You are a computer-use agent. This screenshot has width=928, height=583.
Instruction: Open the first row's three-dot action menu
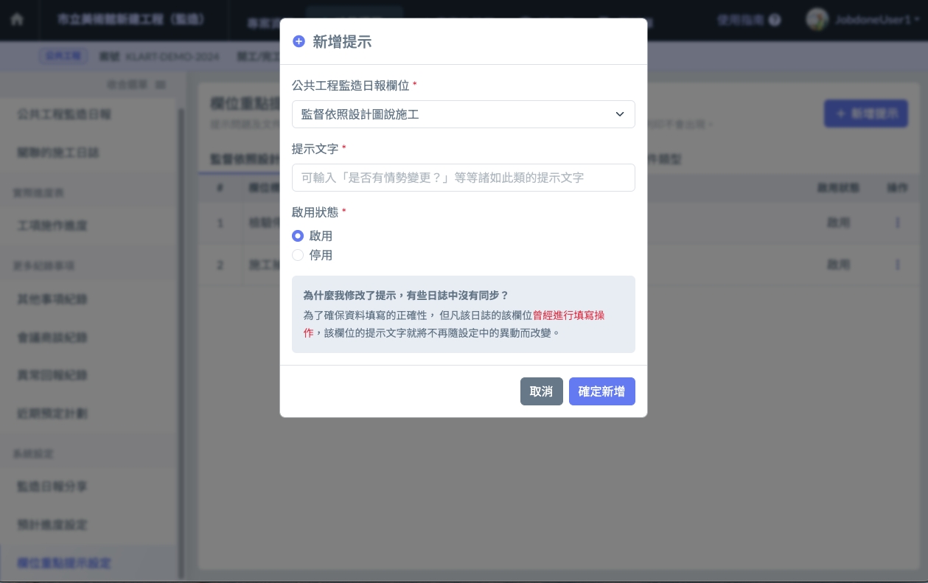point(897,223)
